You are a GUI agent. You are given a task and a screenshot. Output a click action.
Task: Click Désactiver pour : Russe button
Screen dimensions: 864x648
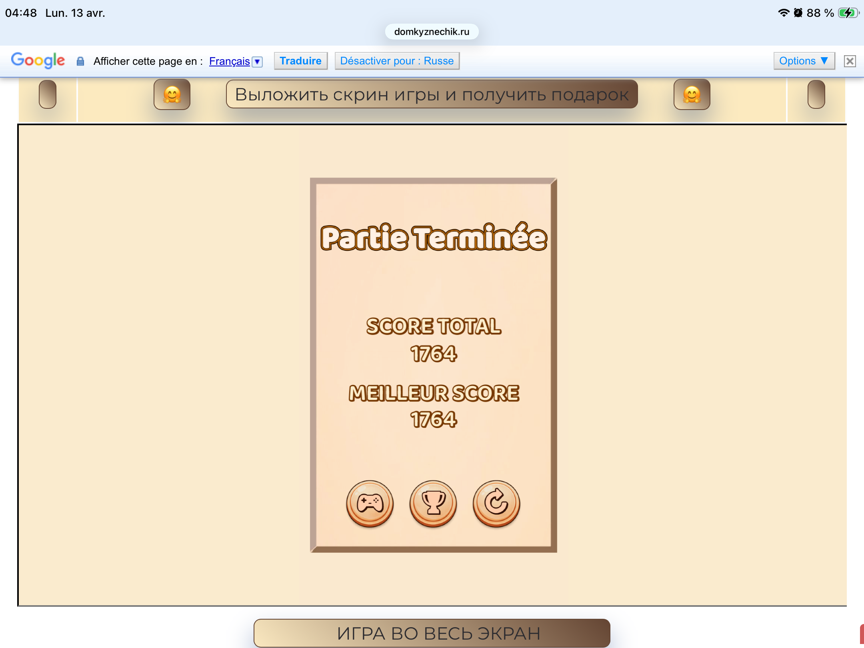(397, 61)
